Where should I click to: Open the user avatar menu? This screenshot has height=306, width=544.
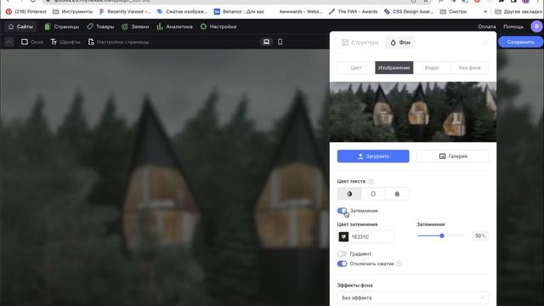tap(536, 26)
